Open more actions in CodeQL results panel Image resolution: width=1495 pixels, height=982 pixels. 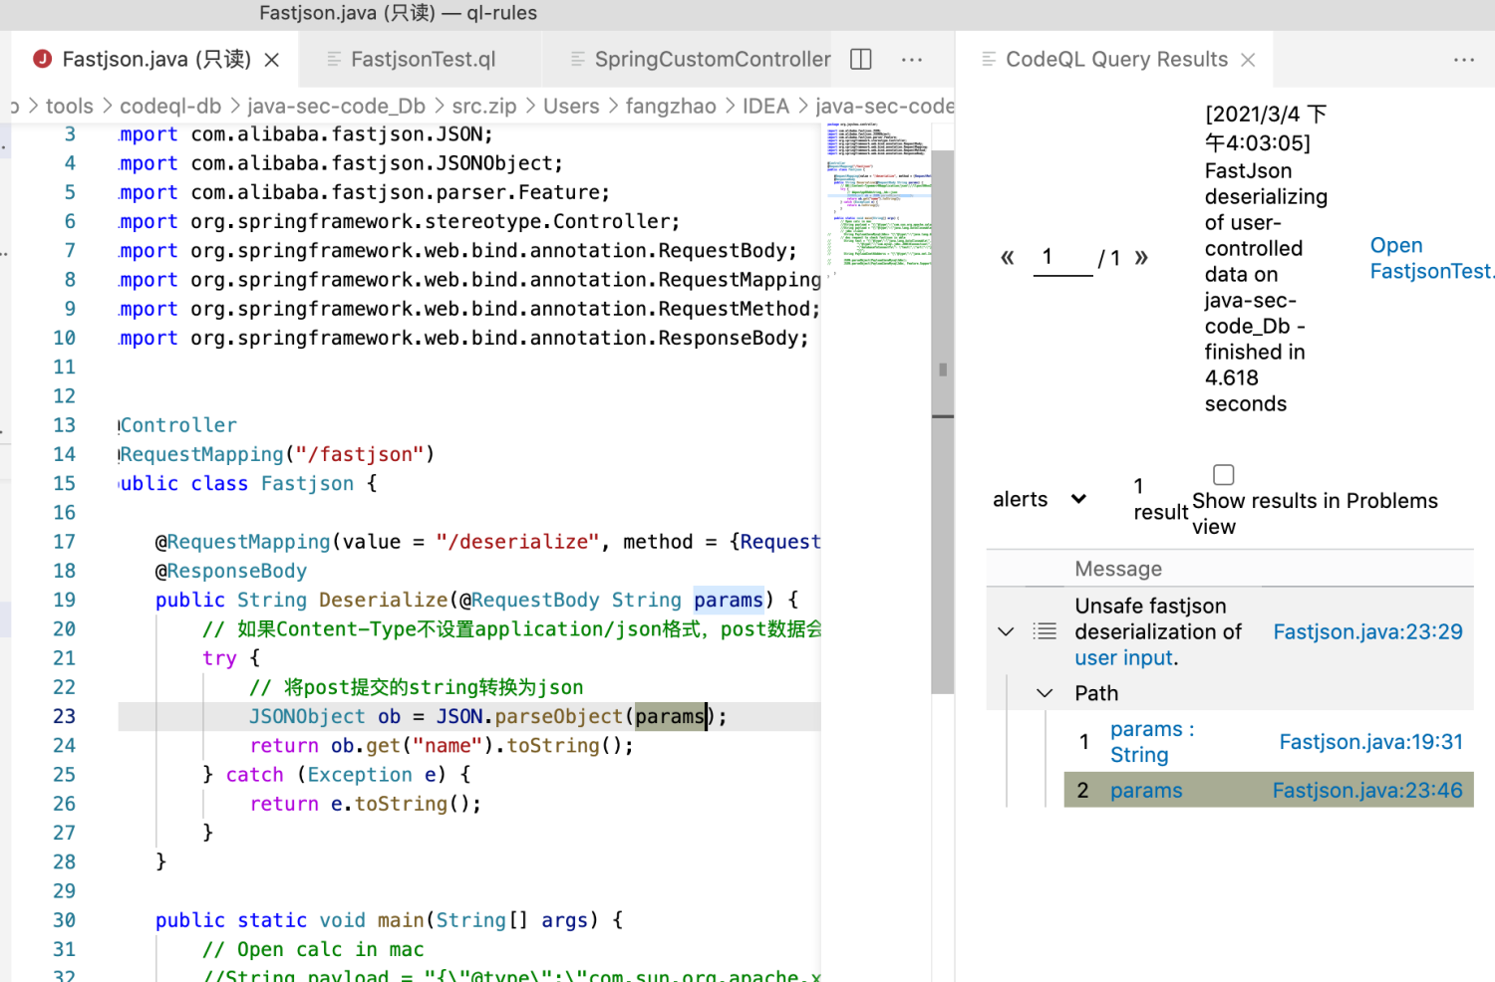coord(1463,60)
